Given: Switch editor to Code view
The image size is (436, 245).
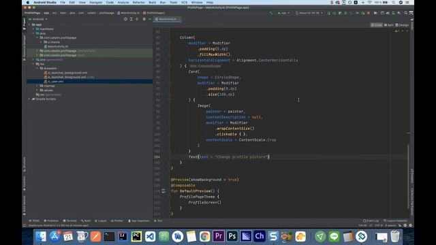Looking at the screenshot, I should point(377,25).
